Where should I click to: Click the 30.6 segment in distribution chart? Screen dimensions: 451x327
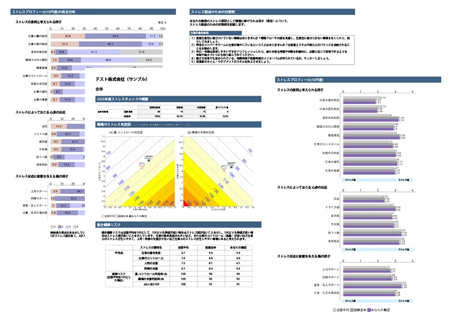(68, 36)
